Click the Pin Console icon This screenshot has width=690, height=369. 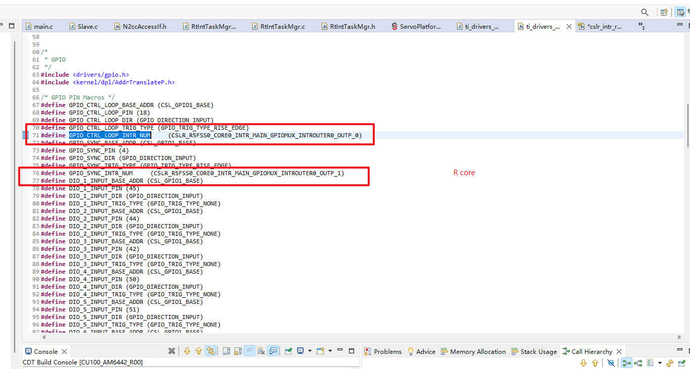tap(289, 351)
